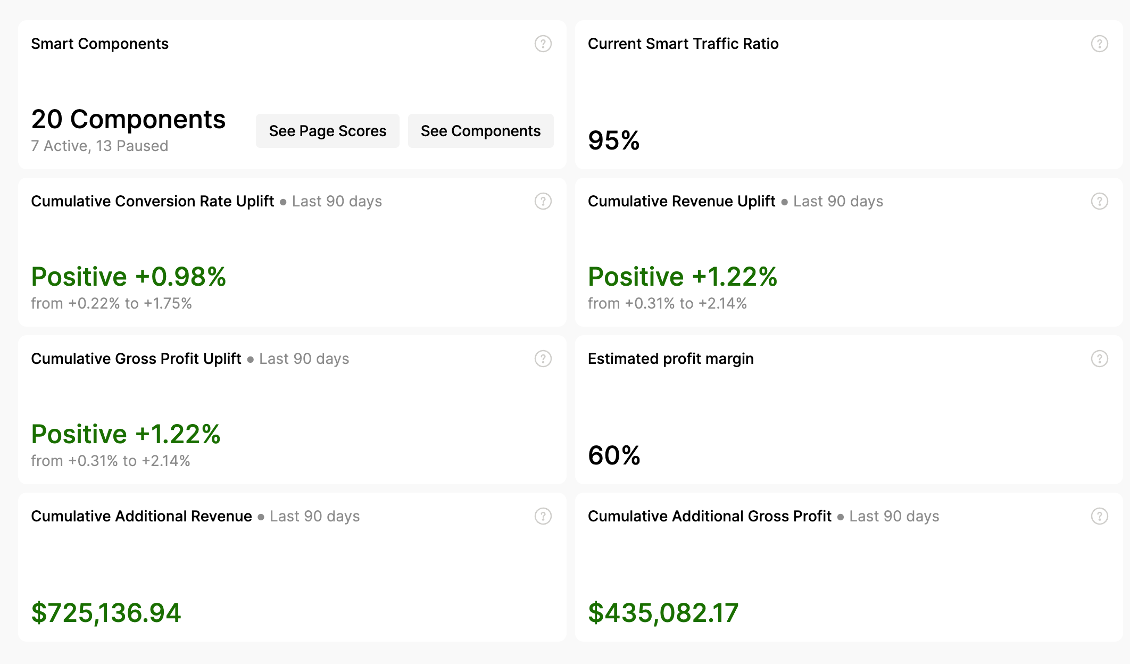Click the See Page Scores button
Viewport: 1130px width, 664px height.
click(327, 131)
